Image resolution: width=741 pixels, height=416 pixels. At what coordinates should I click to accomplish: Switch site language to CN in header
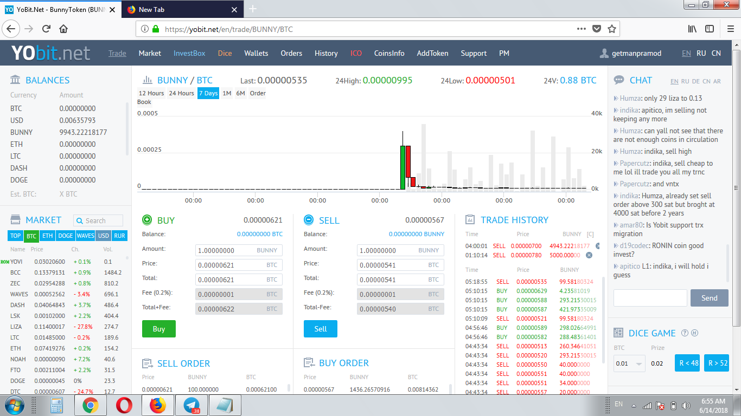click(x=716, y=53)
